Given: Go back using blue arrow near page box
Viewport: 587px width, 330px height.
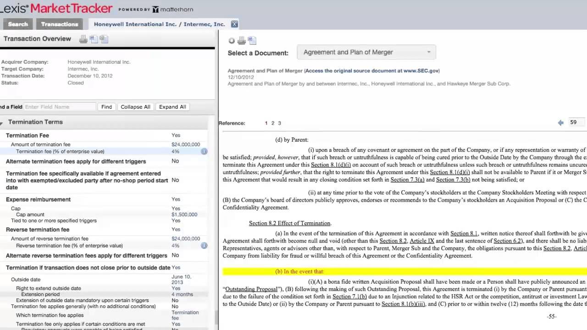Looking at the screenshot, I should pos(560,123).
